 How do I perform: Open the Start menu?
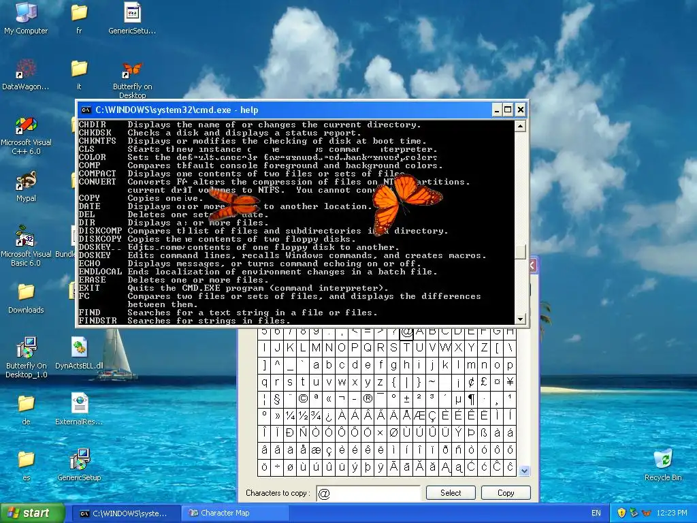[x=33, y=513]
